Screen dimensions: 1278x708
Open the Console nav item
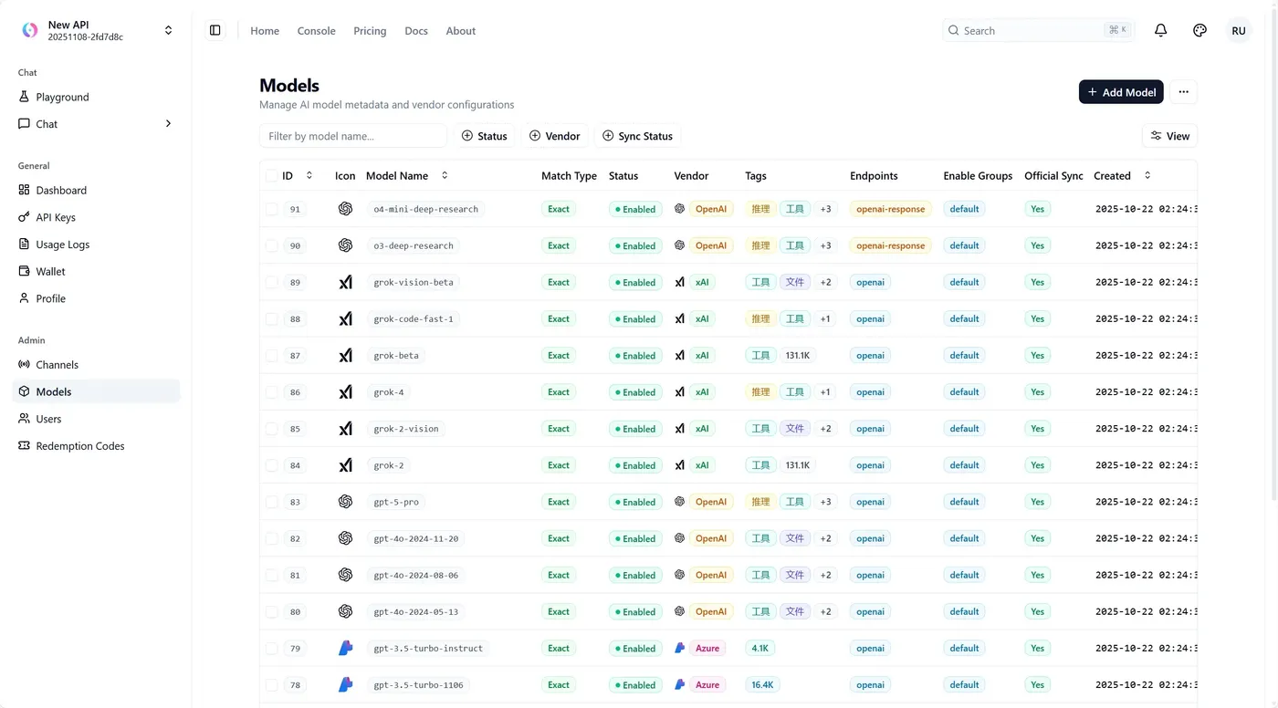(316, 31)
